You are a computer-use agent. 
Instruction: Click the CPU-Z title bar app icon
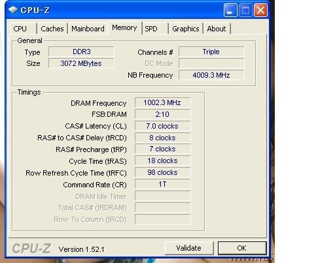(x=12, y=10)
